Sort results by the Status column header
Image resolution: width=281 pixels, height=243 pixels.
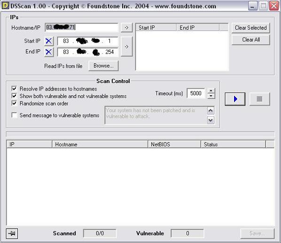pos(233,144)
